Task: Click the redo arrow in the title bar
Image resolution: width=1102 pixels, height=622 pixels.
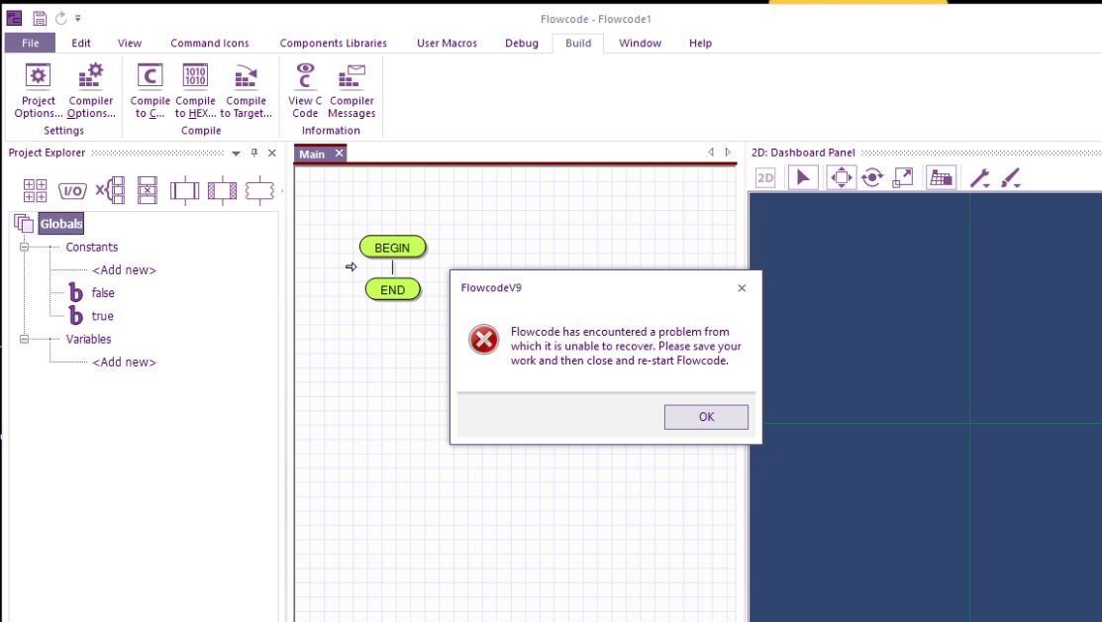Action: [61, 19]
